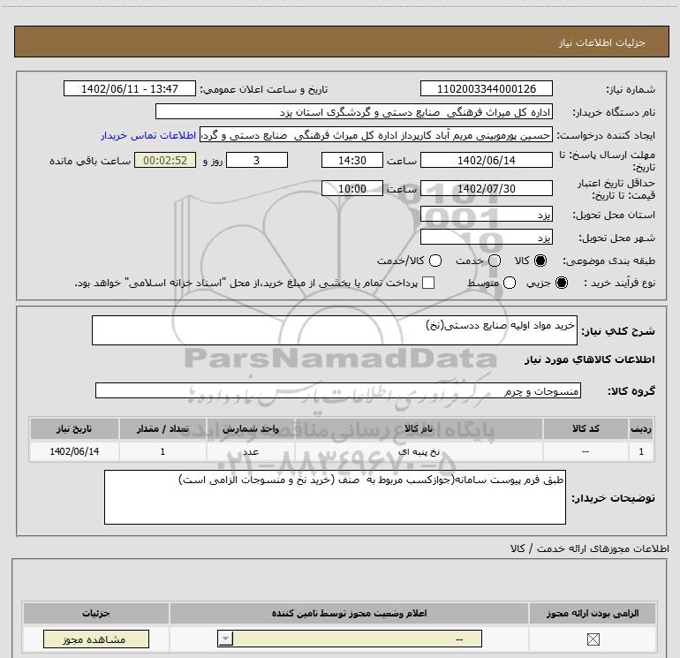
Task: Click the announcement date field 1402/06/11 - 13:47
Action: (130, 89)
